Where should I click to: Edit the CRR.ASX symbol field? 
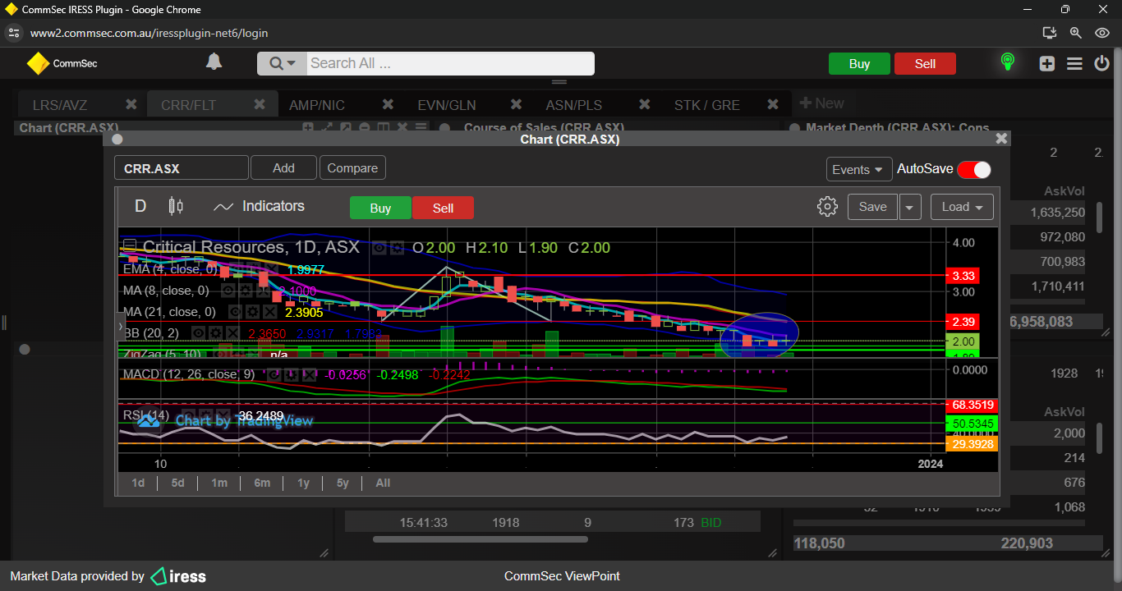pos(182,168)
